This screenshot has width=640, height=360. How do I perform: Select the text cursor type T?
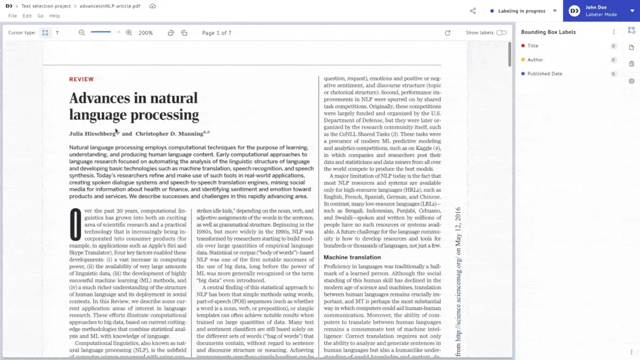[57, 32]
